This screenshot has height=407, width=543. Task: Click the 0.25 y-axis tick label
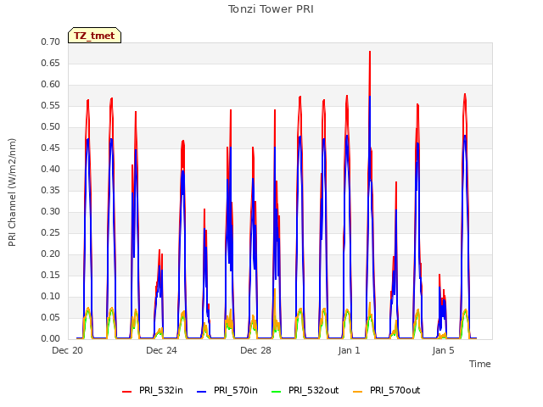pyautogui.click(x=51, y=233)
